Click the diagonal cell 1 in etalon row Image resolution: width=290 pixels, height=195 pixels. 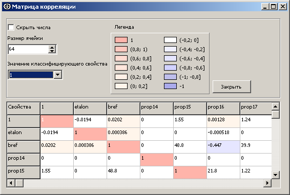pyautogui.click(x=90, y=134)
